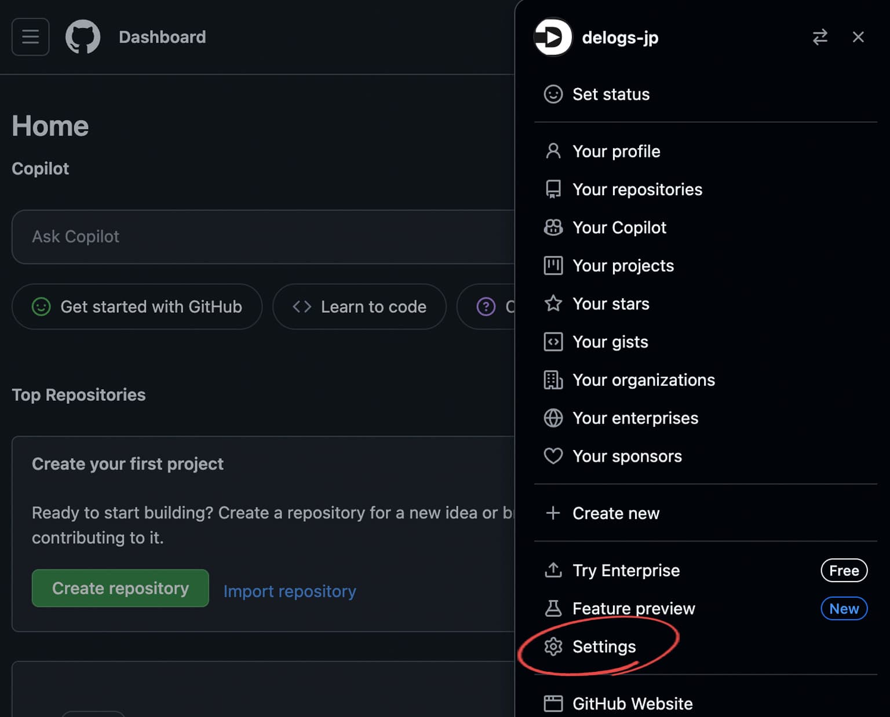
Task: Open Feature preview menu entry
Action: click(x=705, y=608)
